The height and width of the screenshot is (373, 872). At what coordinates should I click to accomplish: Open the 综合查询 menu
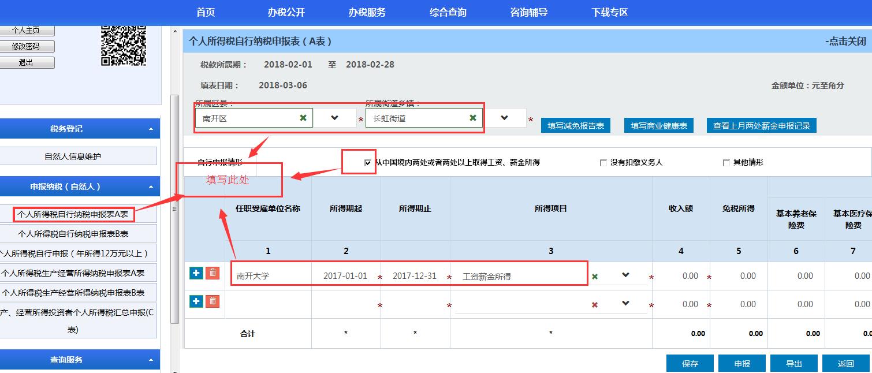point(448,12)
